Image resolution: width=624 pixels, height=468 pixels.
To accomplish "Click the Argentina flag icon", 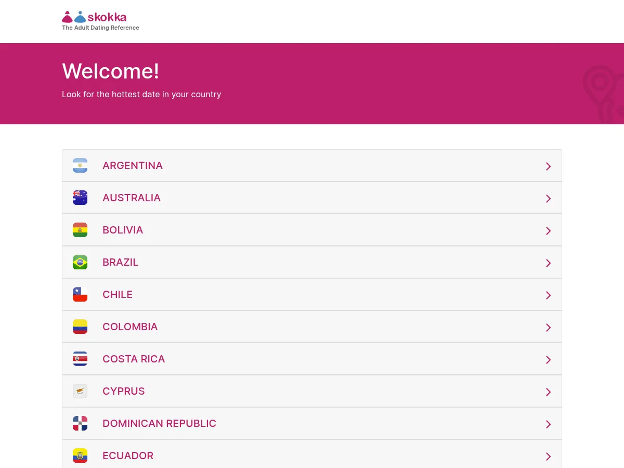I will 80,165.
